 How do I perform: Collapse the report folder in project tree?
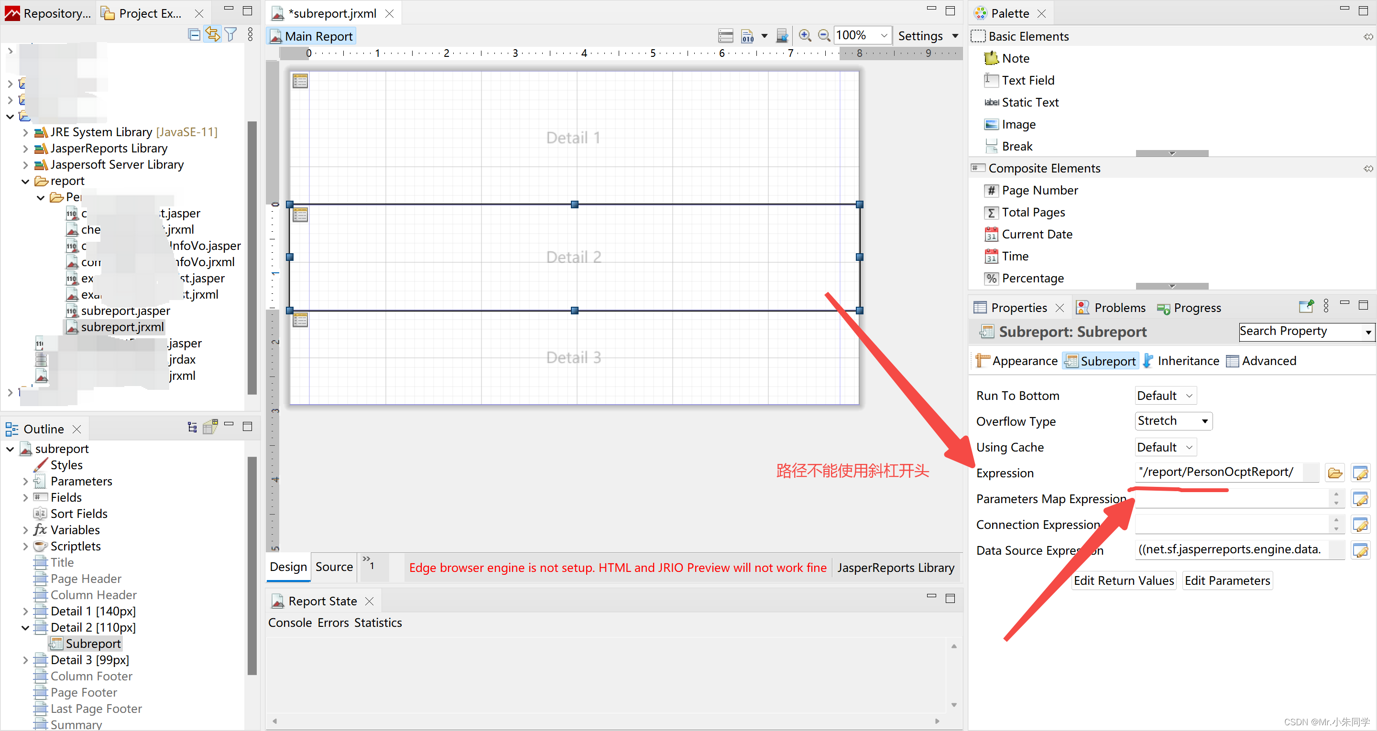(25, 181)
